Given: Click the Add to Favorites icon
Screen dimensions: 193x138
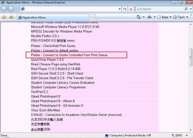Looking at the screenshot, I should [11, 17].
